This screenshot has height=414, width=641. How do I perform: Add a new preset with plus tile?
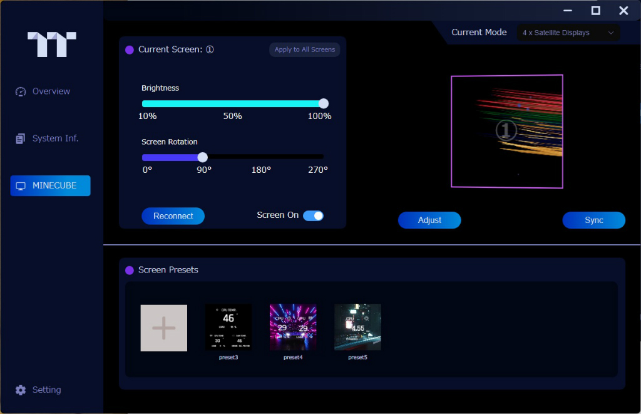coord(163,328)
